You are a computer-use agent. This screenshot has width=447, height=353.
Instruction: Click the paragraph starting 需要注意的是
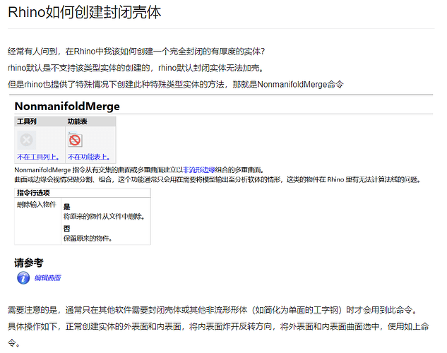point(213,310)
